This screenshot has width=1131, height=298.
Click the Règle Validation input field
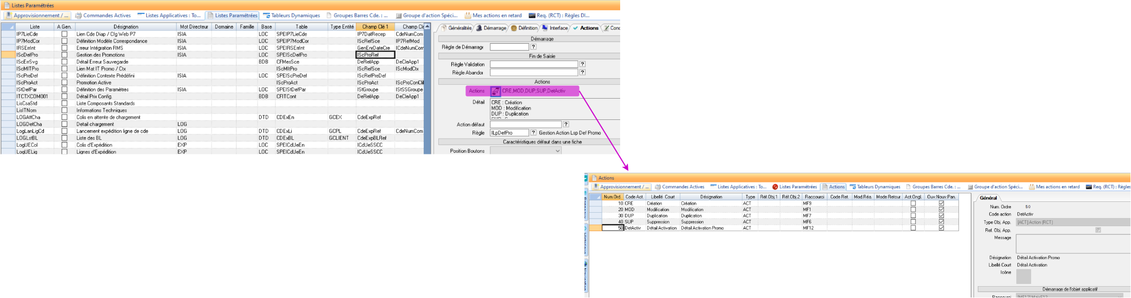tap(534, 64)
